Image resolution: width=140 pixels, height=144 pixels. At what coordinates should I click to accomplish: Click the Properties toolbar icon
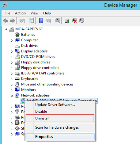tap(32, 21)
